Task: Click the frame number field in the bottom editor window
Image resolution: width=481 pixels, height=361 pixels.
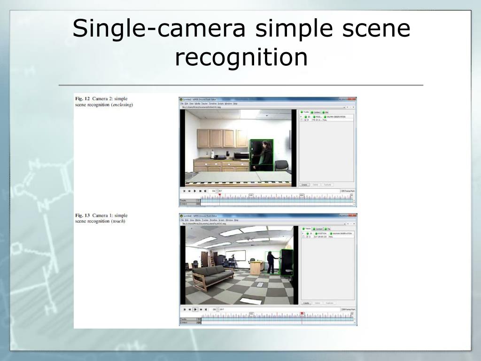Action: coord(214,309)
